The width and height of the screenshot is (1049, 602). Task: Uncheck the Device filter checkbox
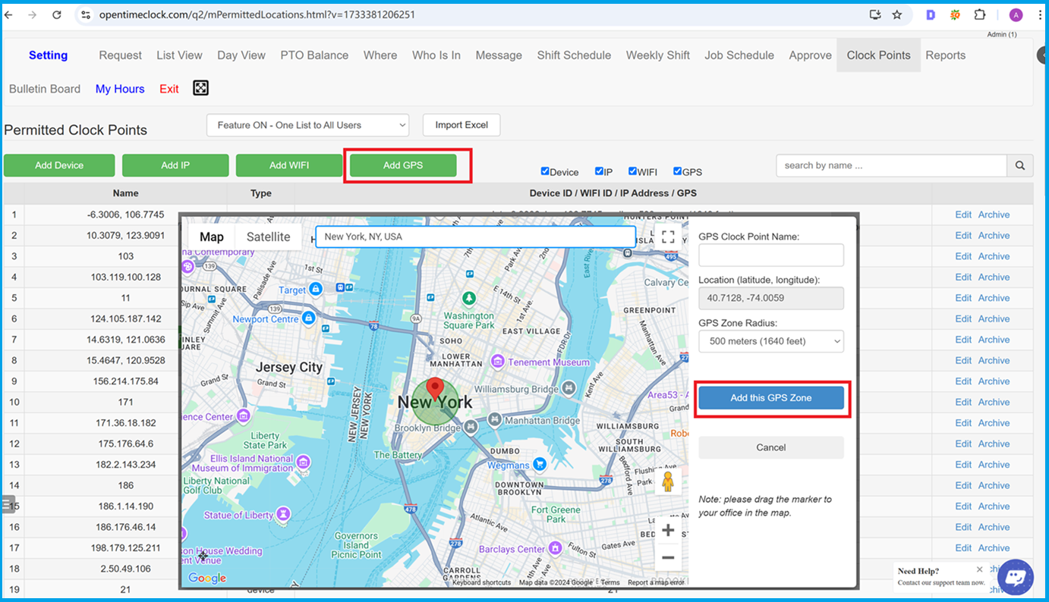pos(545,171)
